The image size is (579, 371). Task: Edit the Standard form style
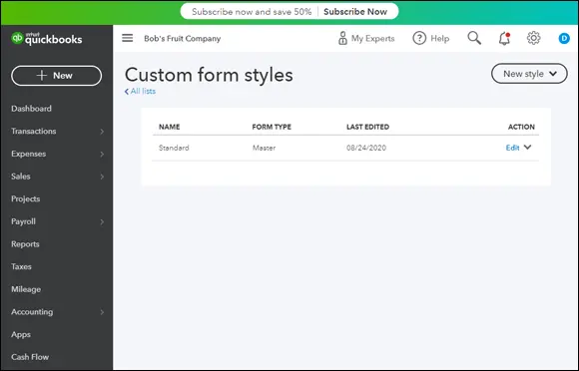[x=512, y=148]
